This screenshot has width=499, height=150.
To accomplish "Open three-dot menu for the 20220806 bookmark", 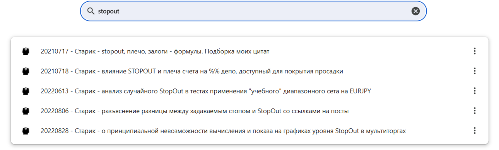I will tap(475, 111).
